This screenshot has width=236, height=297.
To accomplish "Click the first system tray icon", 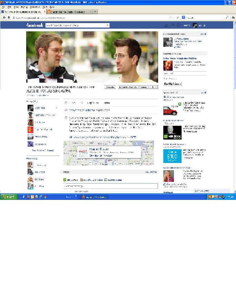I will [x=210, y=197].
